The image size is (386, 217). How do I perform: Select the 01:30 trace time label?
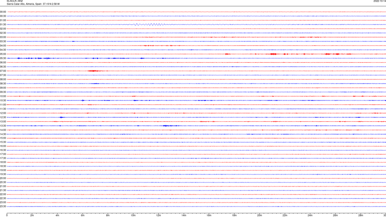click(x=3, y=25)
